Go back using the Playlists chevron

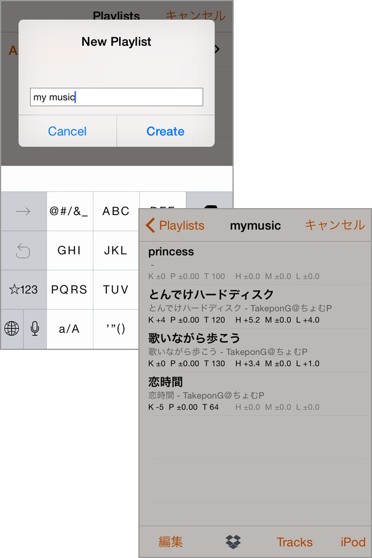point(175,226)
